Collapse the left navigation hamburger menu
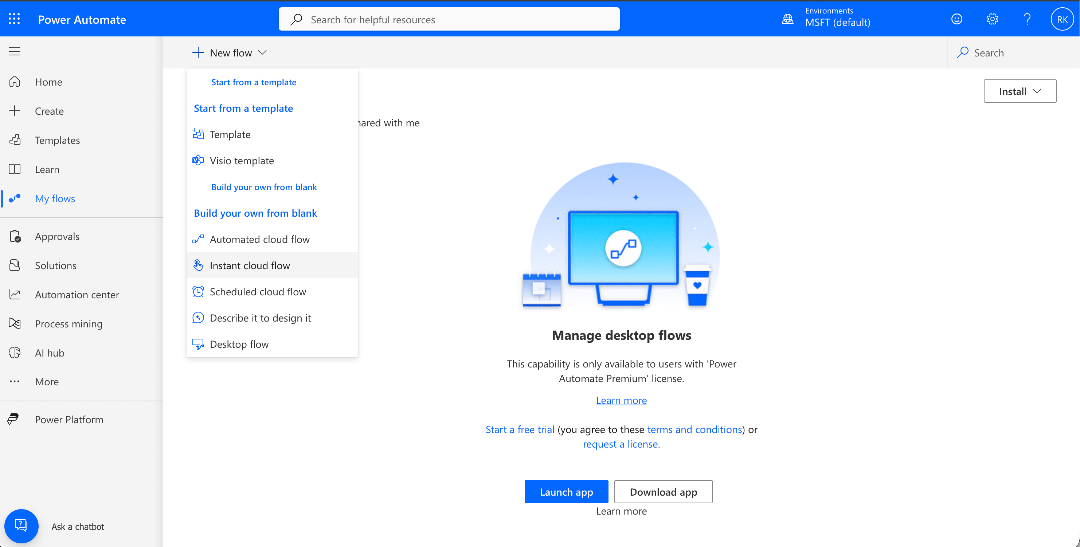 pos(15,52)
